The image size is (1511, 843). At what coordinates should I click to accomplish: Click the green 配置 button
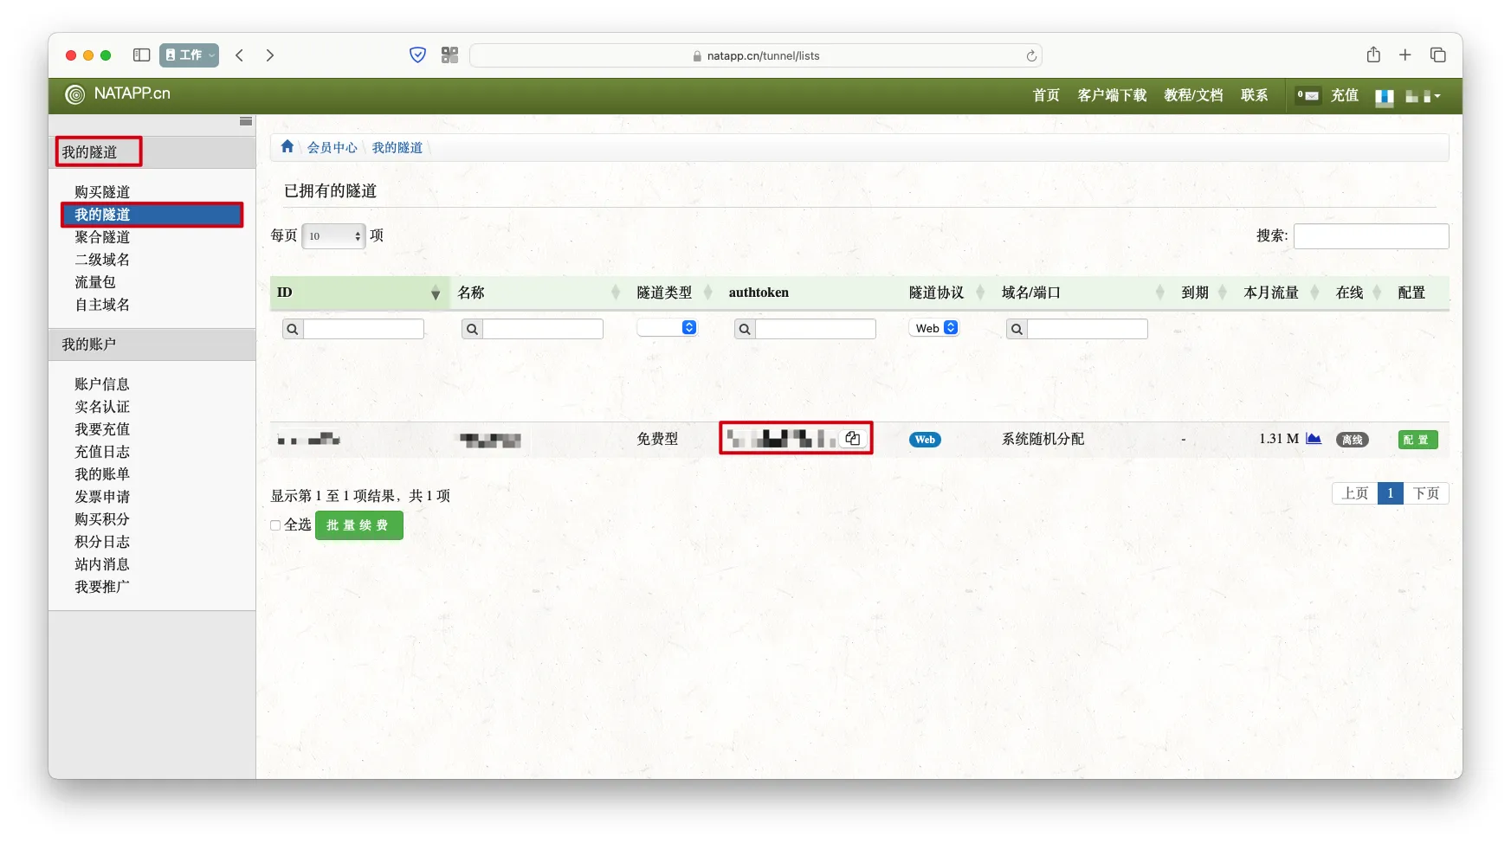(x=1417, y=440)
